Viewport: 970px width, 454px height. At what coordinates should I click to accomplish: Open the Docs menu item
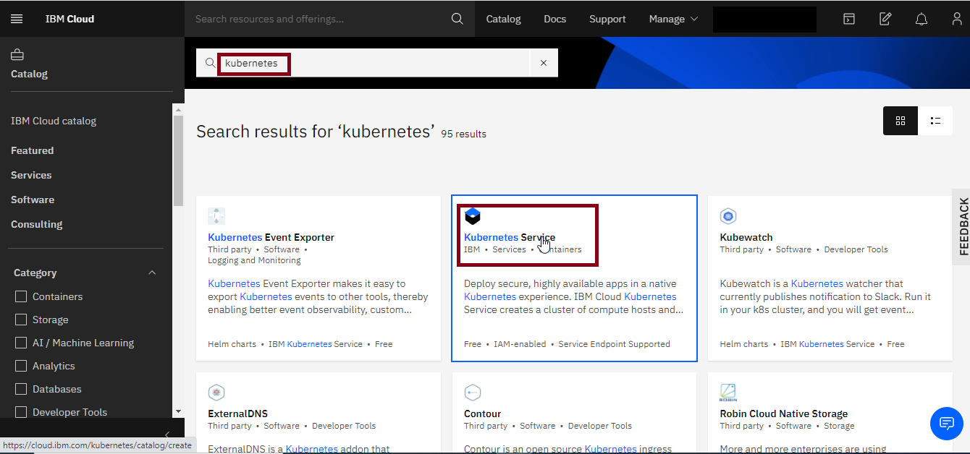(554, 19)
